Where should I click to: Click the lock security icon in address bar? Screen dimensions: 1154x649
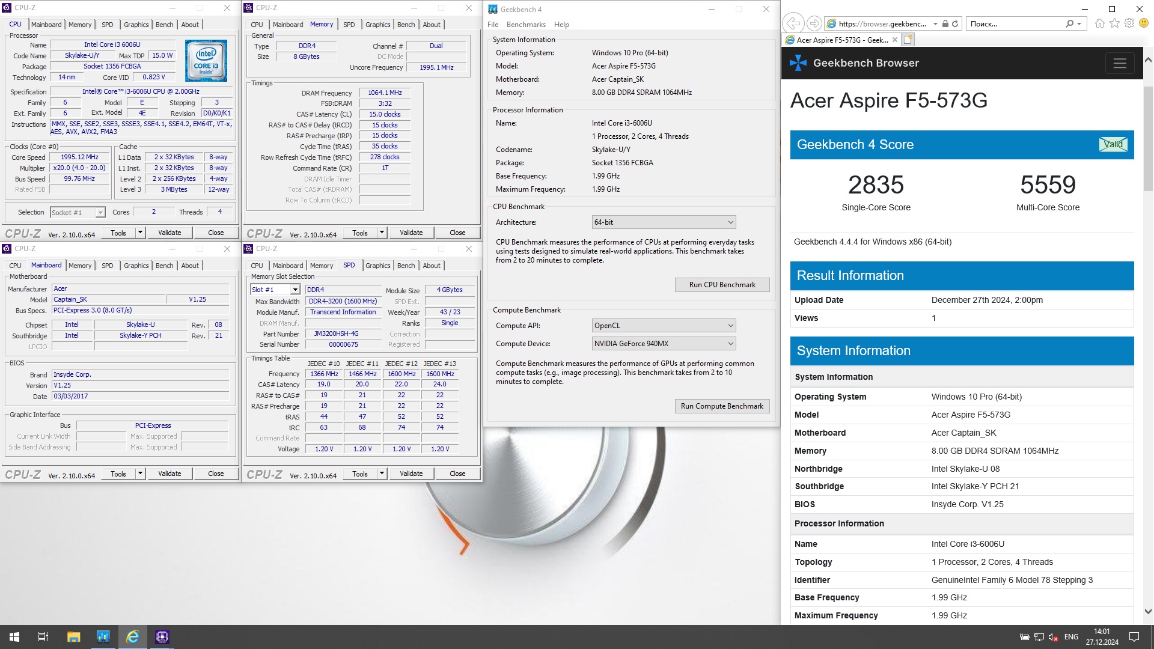(945, 23)
